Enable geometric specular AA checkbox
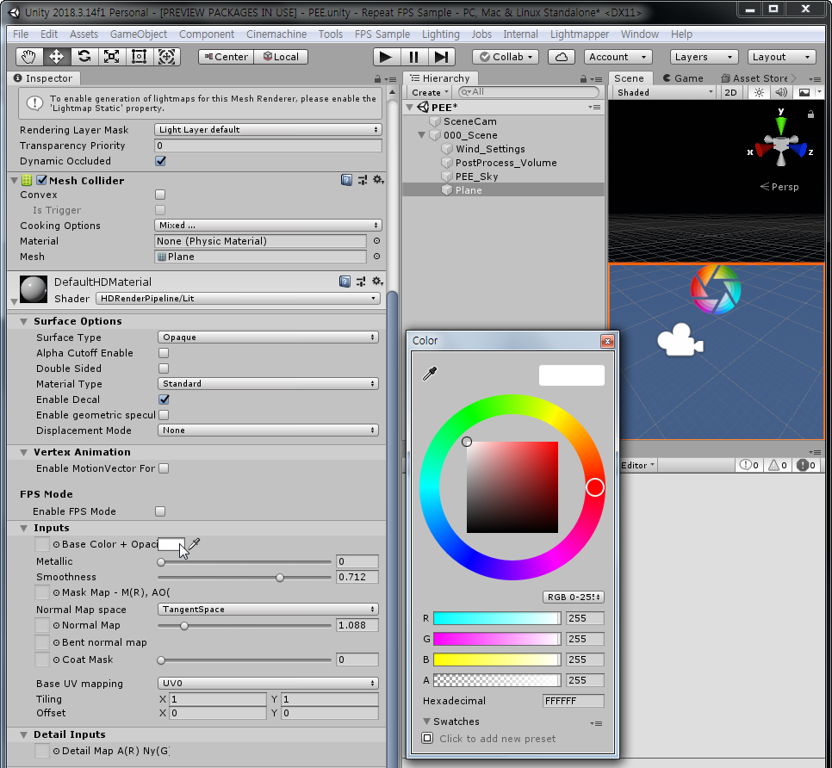This screenshot has height=768, width=832. click(164, 415)
